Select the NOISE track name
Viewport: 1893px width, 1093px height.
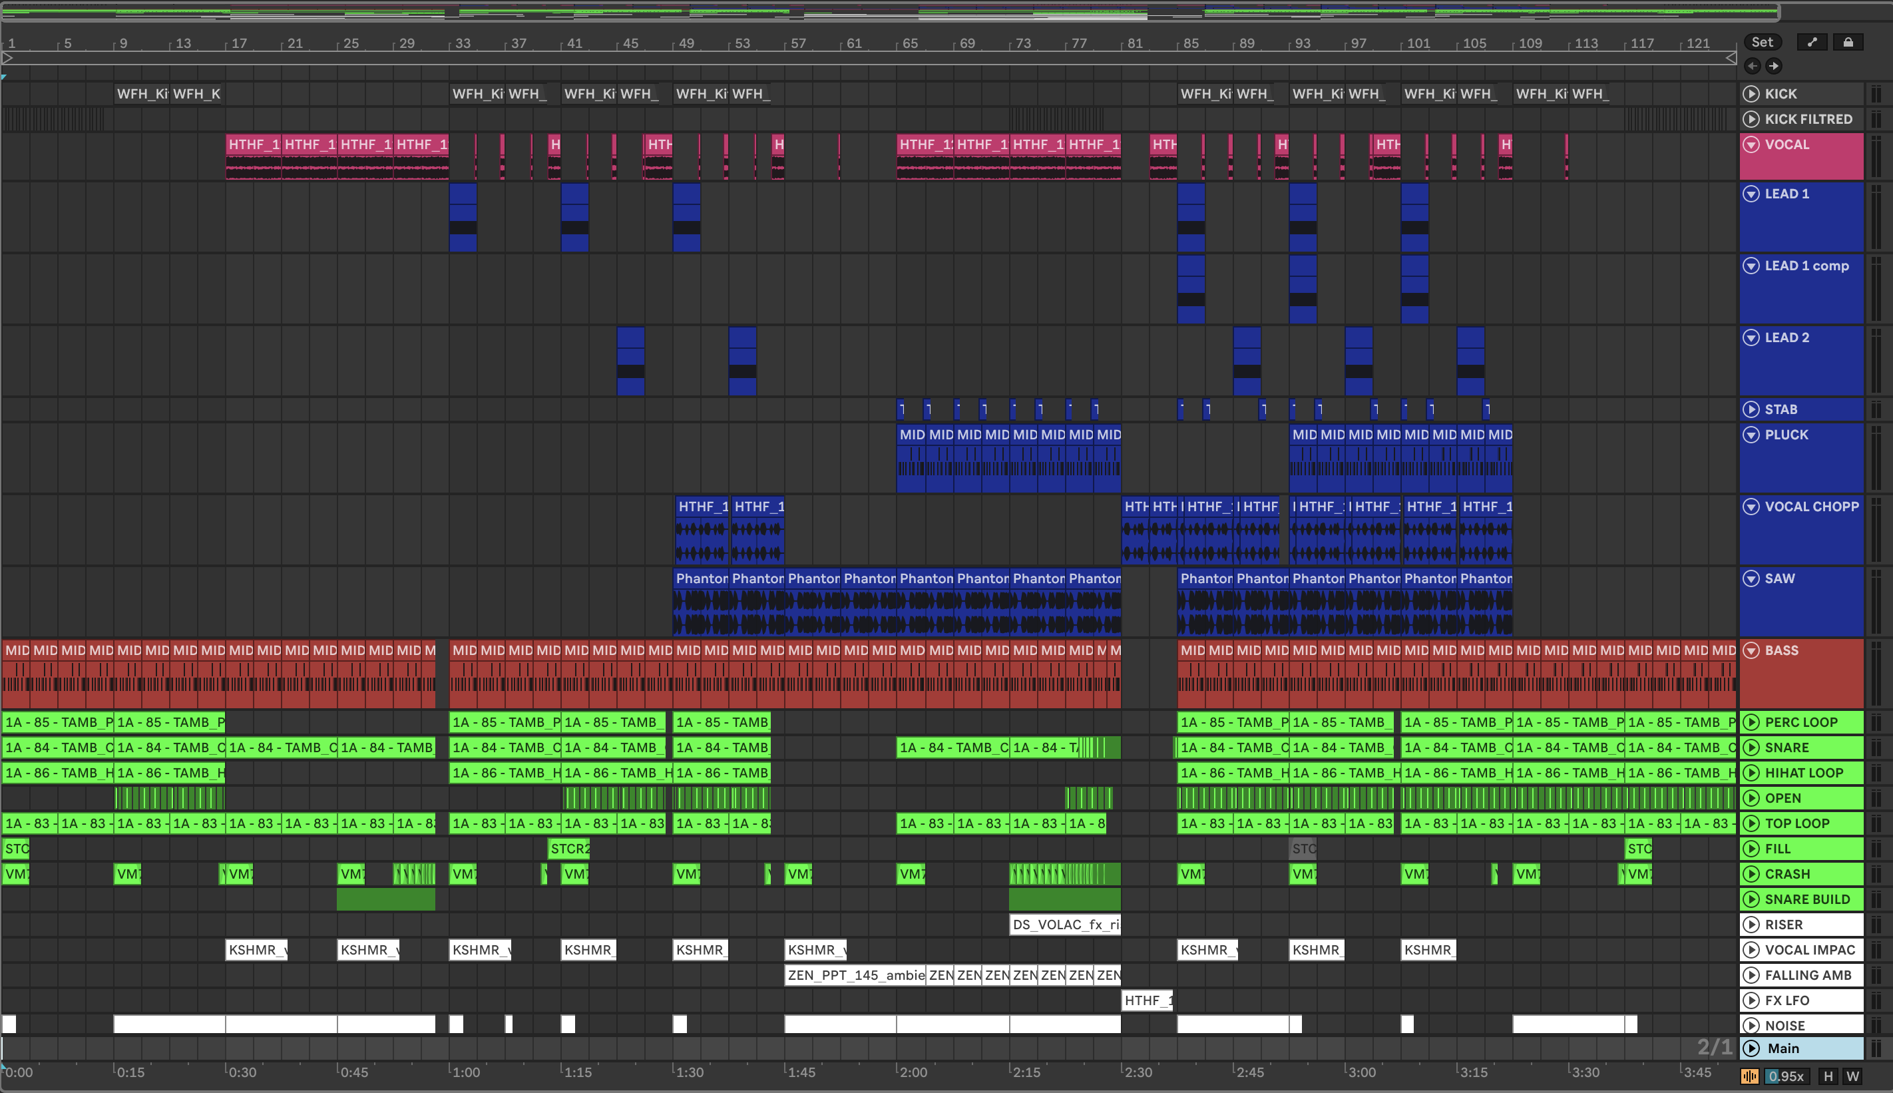pos(1785,1026)
